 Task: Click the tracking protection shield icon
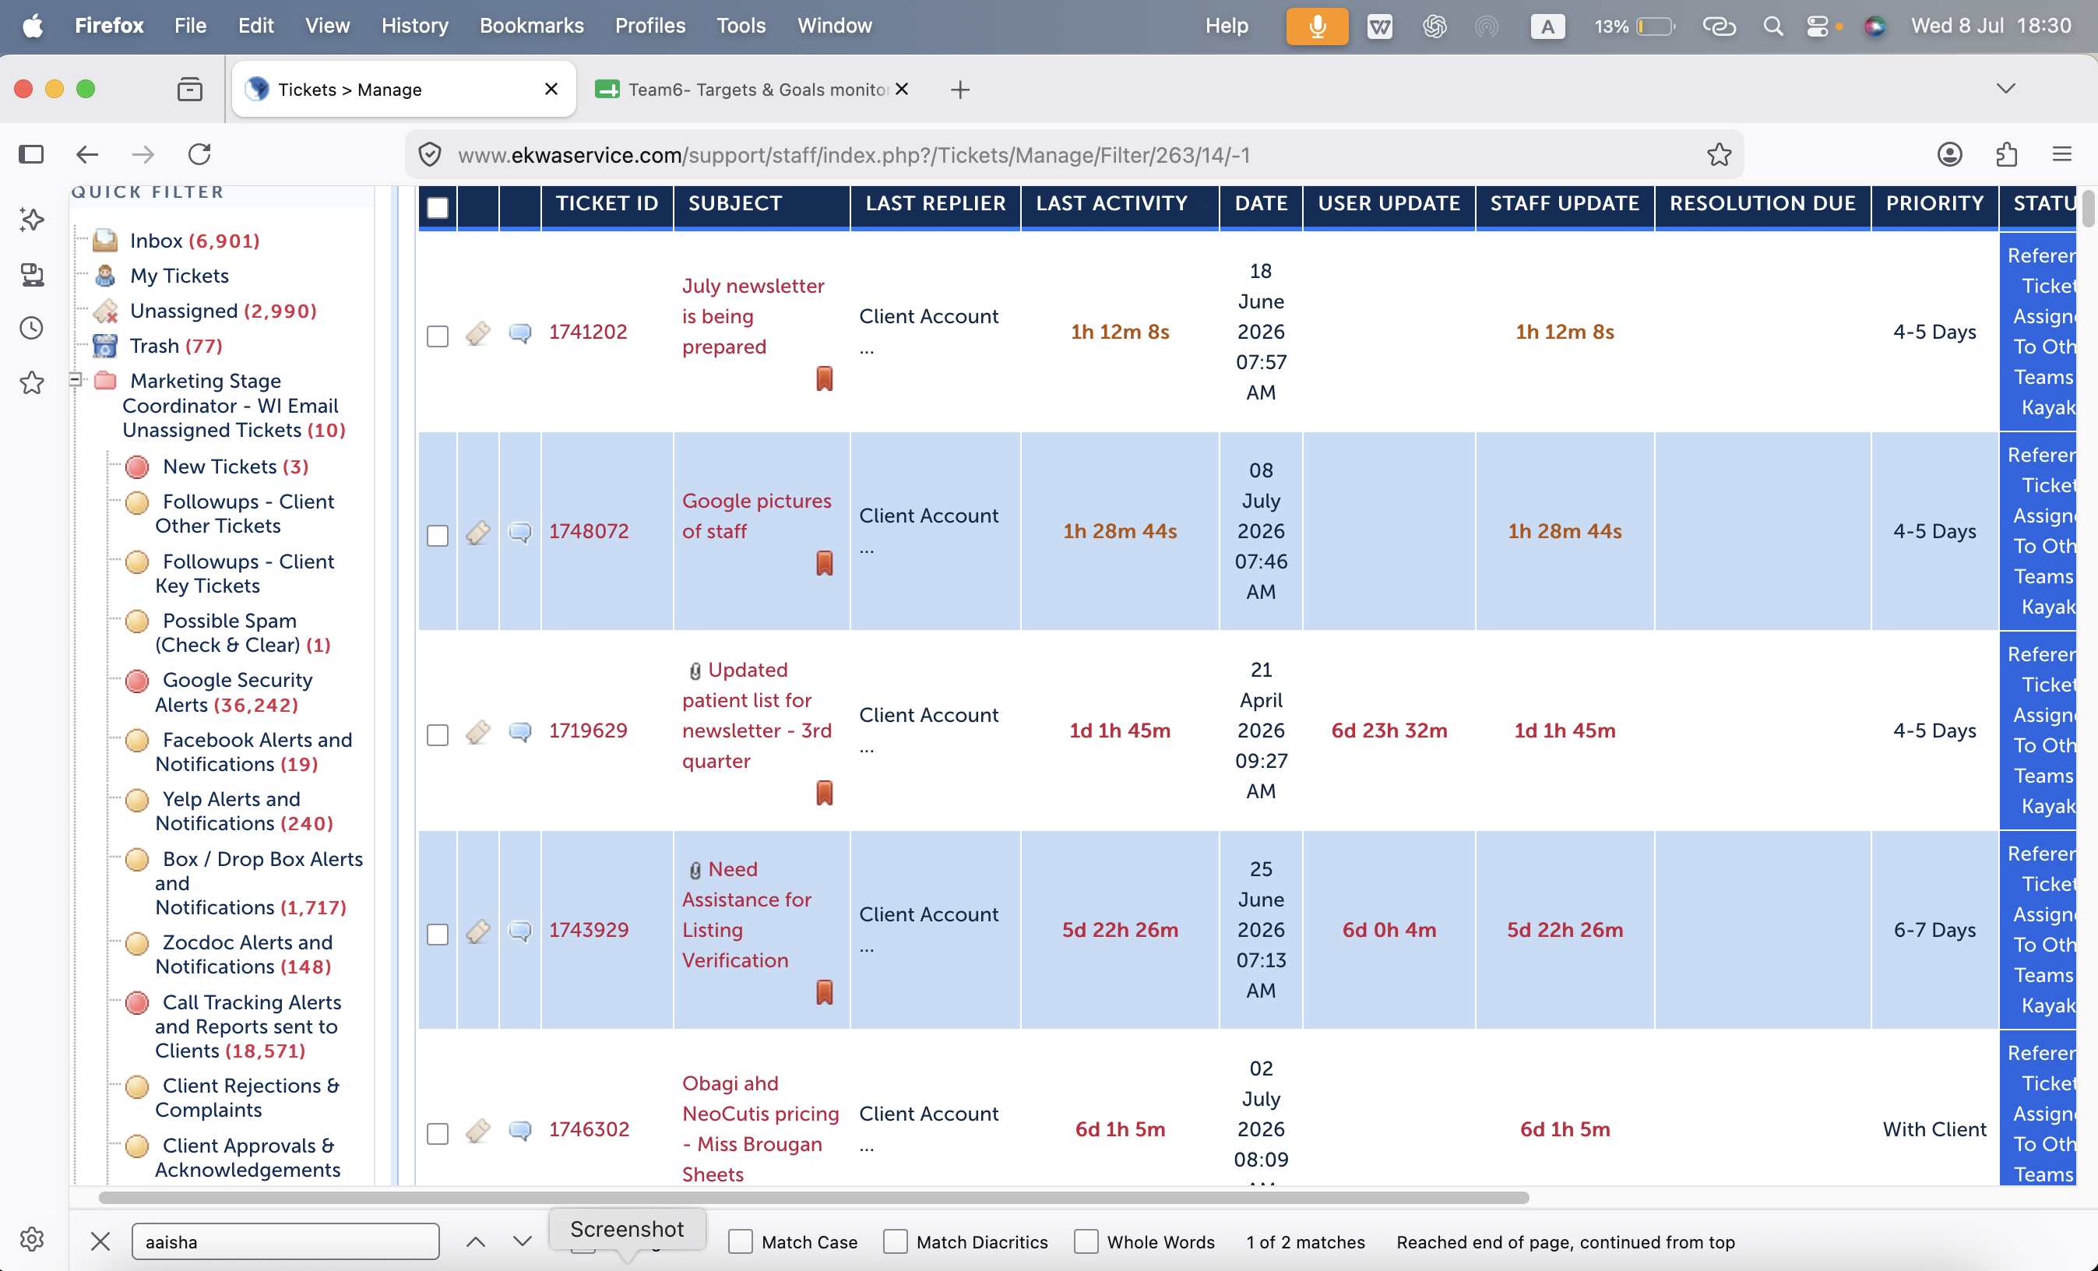pos(430,155)
